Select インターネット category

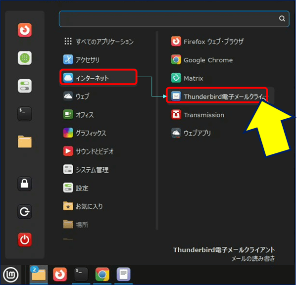tap(99, 78)
